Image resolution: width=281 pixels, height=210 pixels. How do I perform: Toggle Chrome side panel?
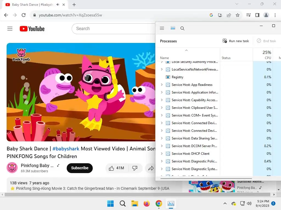tap(257, 15)
